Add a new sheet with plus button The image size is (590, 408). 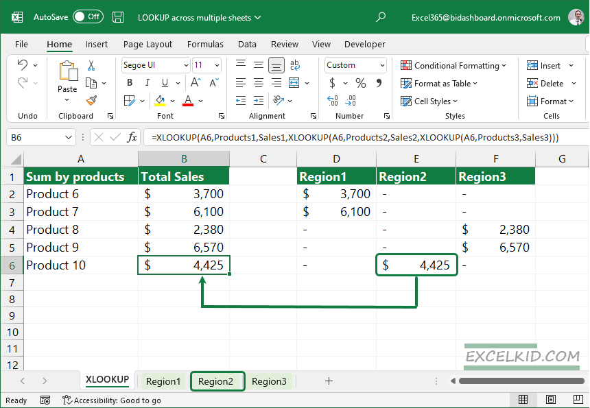click(x=329, y=381)
